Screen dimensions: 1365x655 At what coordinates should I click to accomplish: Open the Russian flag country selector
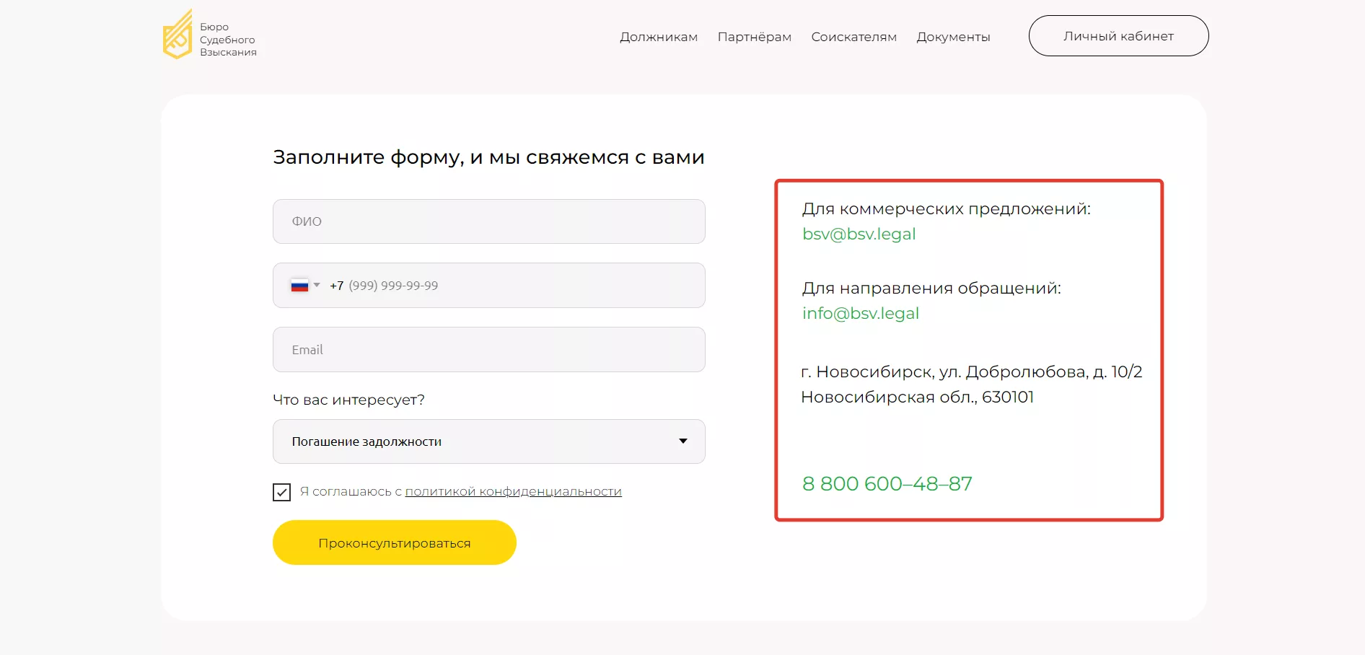coord(304,286)
